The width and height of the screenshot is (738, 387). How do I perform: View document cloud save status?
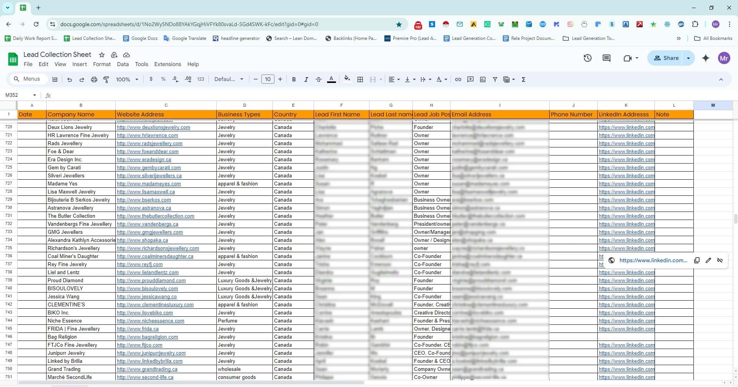pyautogui.click(x=126, y=55)
